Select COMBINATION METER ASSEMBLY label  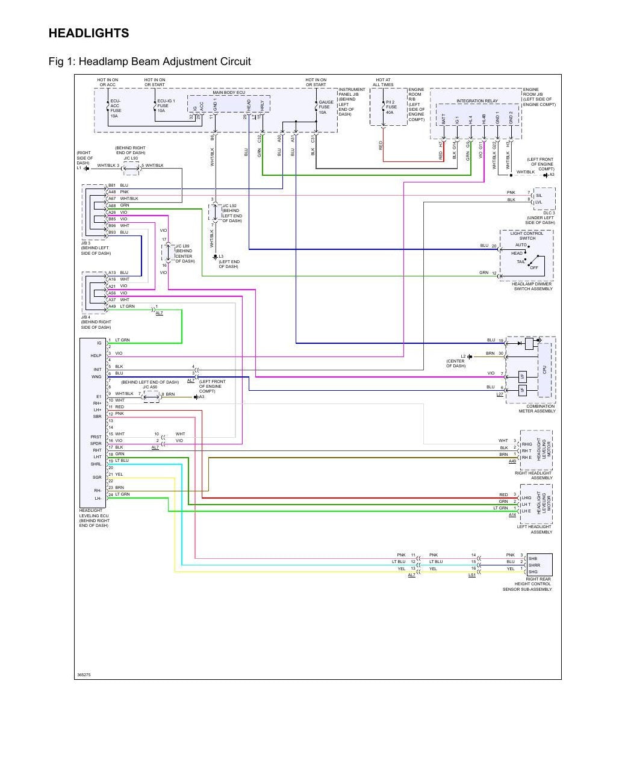tap(537, 409)
